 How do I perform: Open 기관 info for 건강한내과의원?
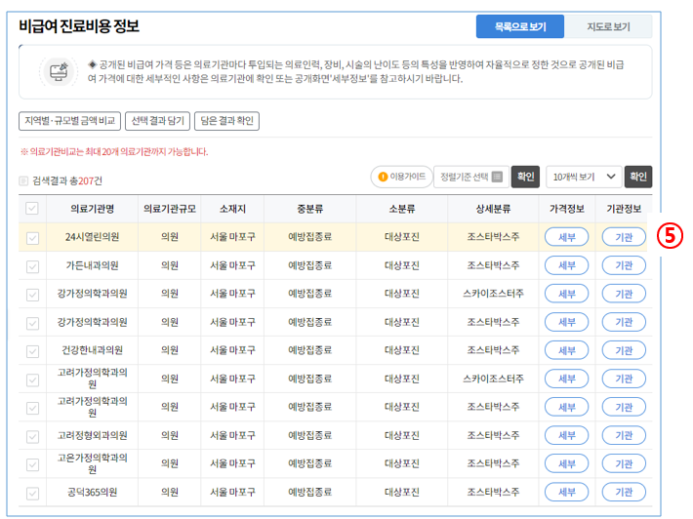[624, 350]
